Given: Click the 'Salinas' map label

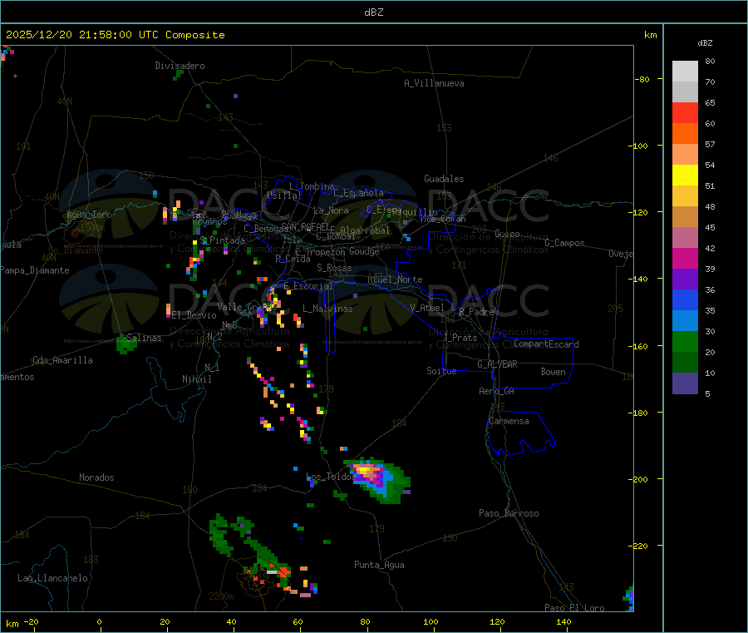Looking at the screenshot, I should click(x=144, y=338).
